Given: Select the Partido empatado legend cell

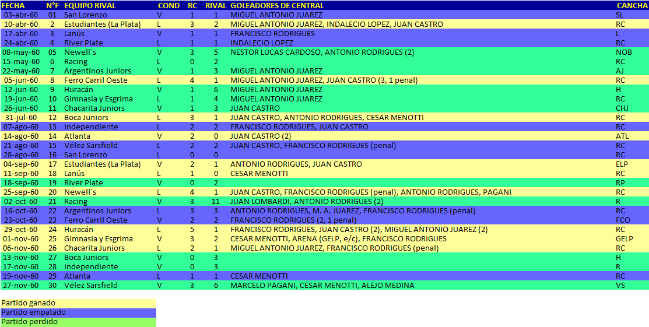Looking at the screenshot, I should (x=78, y=312).
